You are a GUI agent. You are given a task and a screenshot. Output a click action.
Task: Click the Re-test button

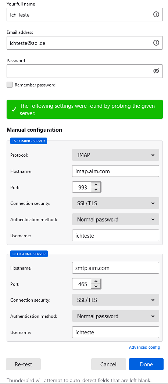[23, 364]
